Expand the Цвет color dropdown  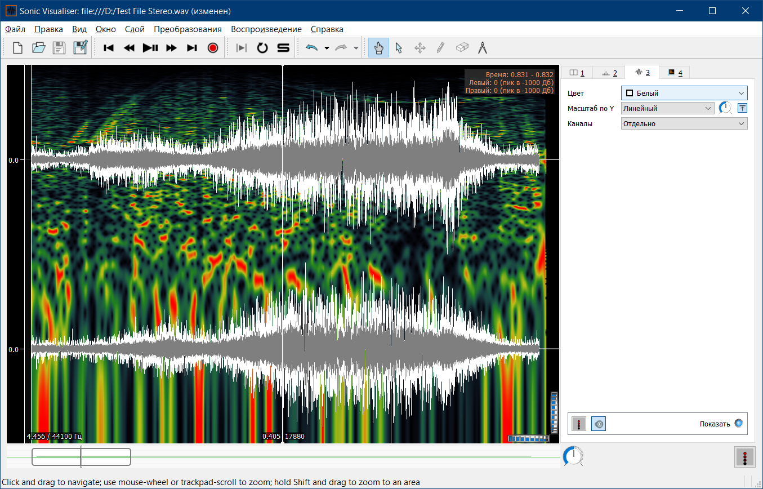pos(684,93)
